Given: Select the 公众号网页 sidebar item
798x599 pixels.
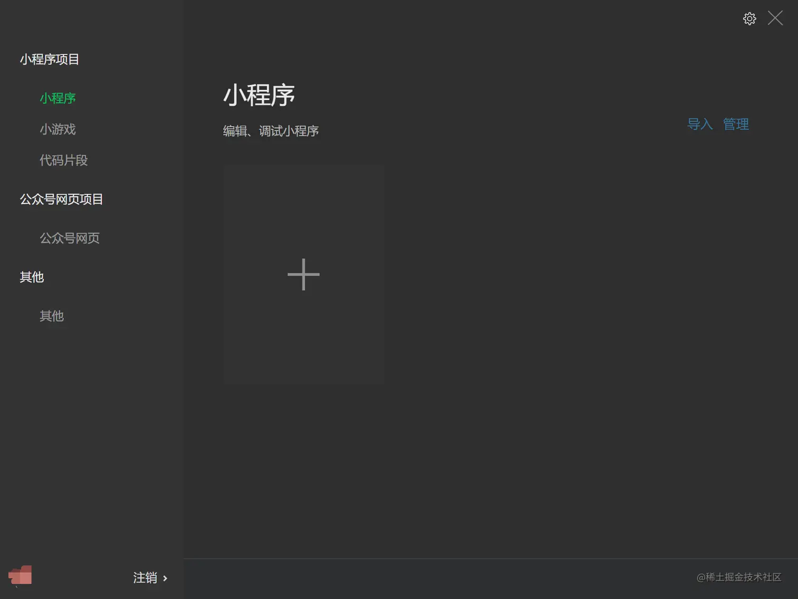Looking at the screenshot, I should coord(70,238).
